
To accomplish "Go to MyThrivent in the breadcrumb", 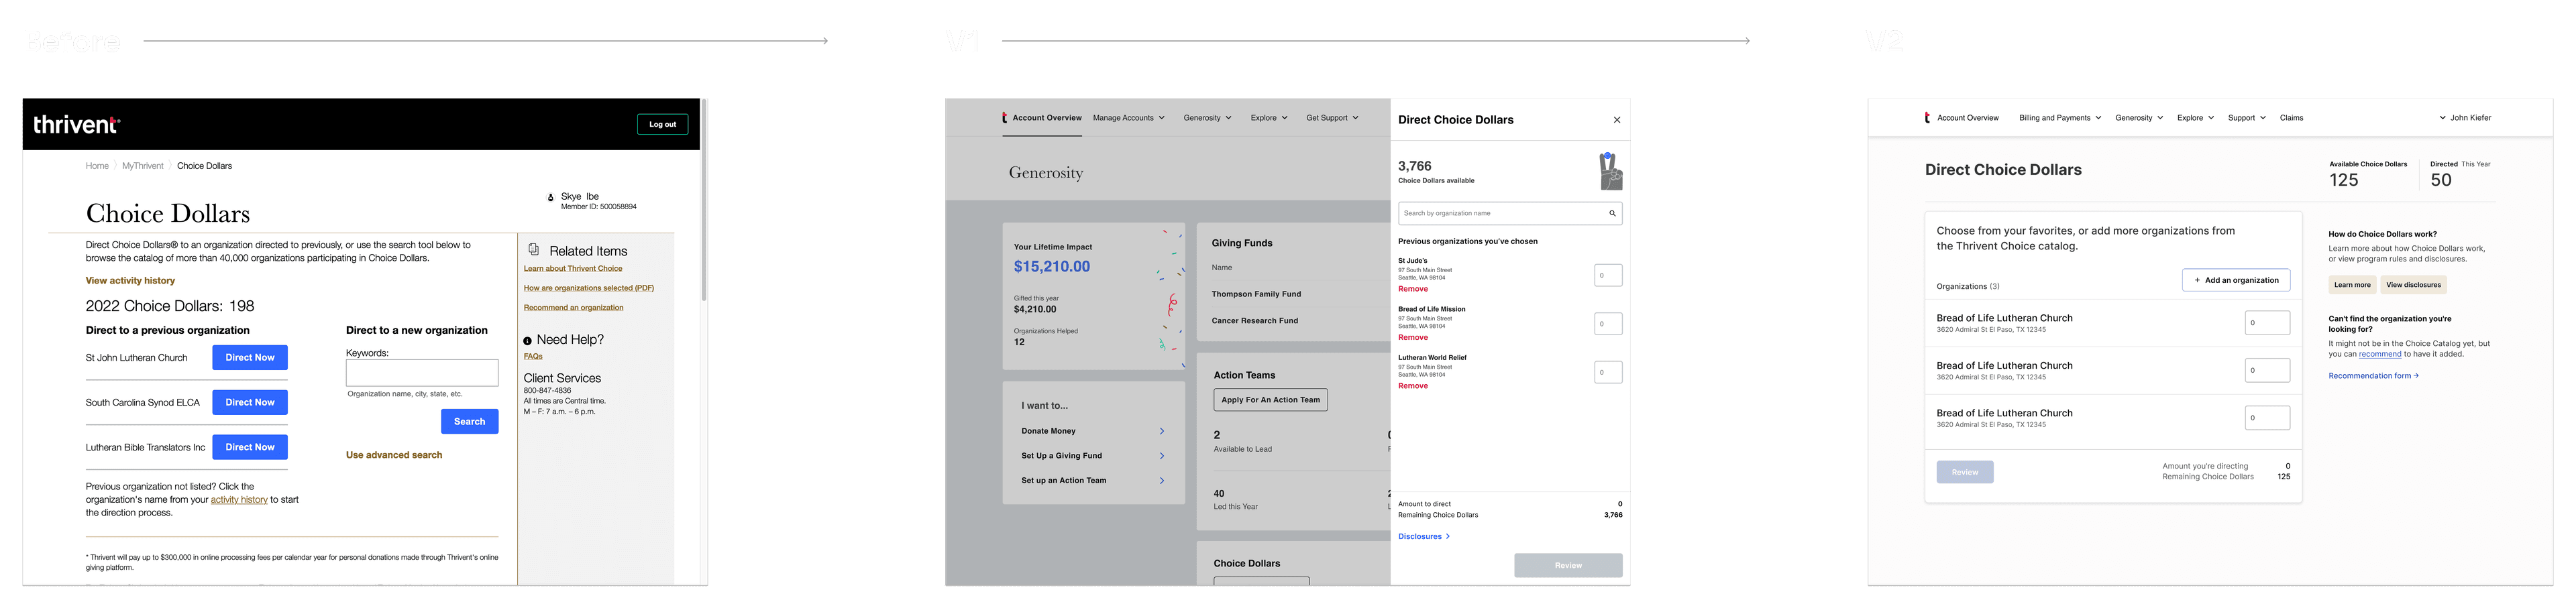I will 143,166.
